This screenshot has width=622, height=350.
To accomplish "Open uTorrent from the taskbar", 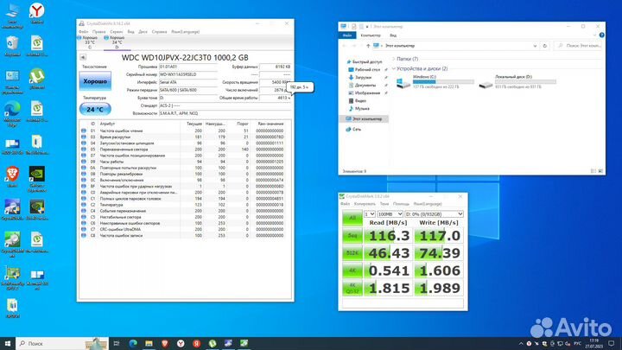I will tap(213, 343).
